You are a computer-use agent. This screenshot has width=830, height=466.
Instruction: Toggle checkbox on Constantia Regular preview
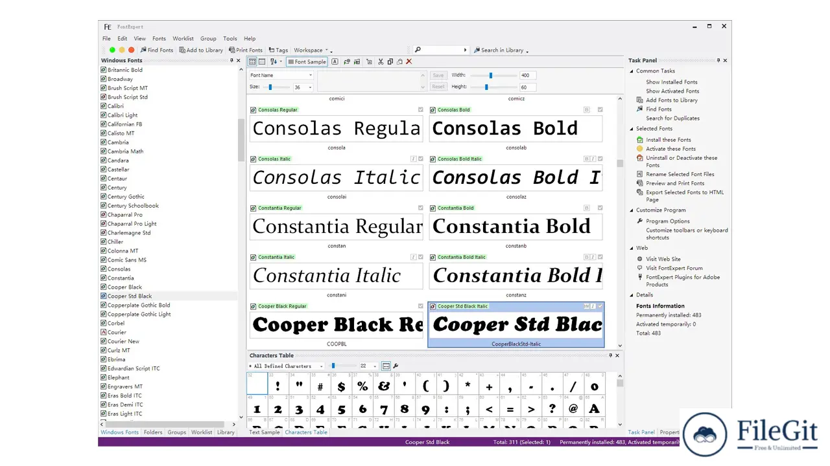click(x=420, y=208)
